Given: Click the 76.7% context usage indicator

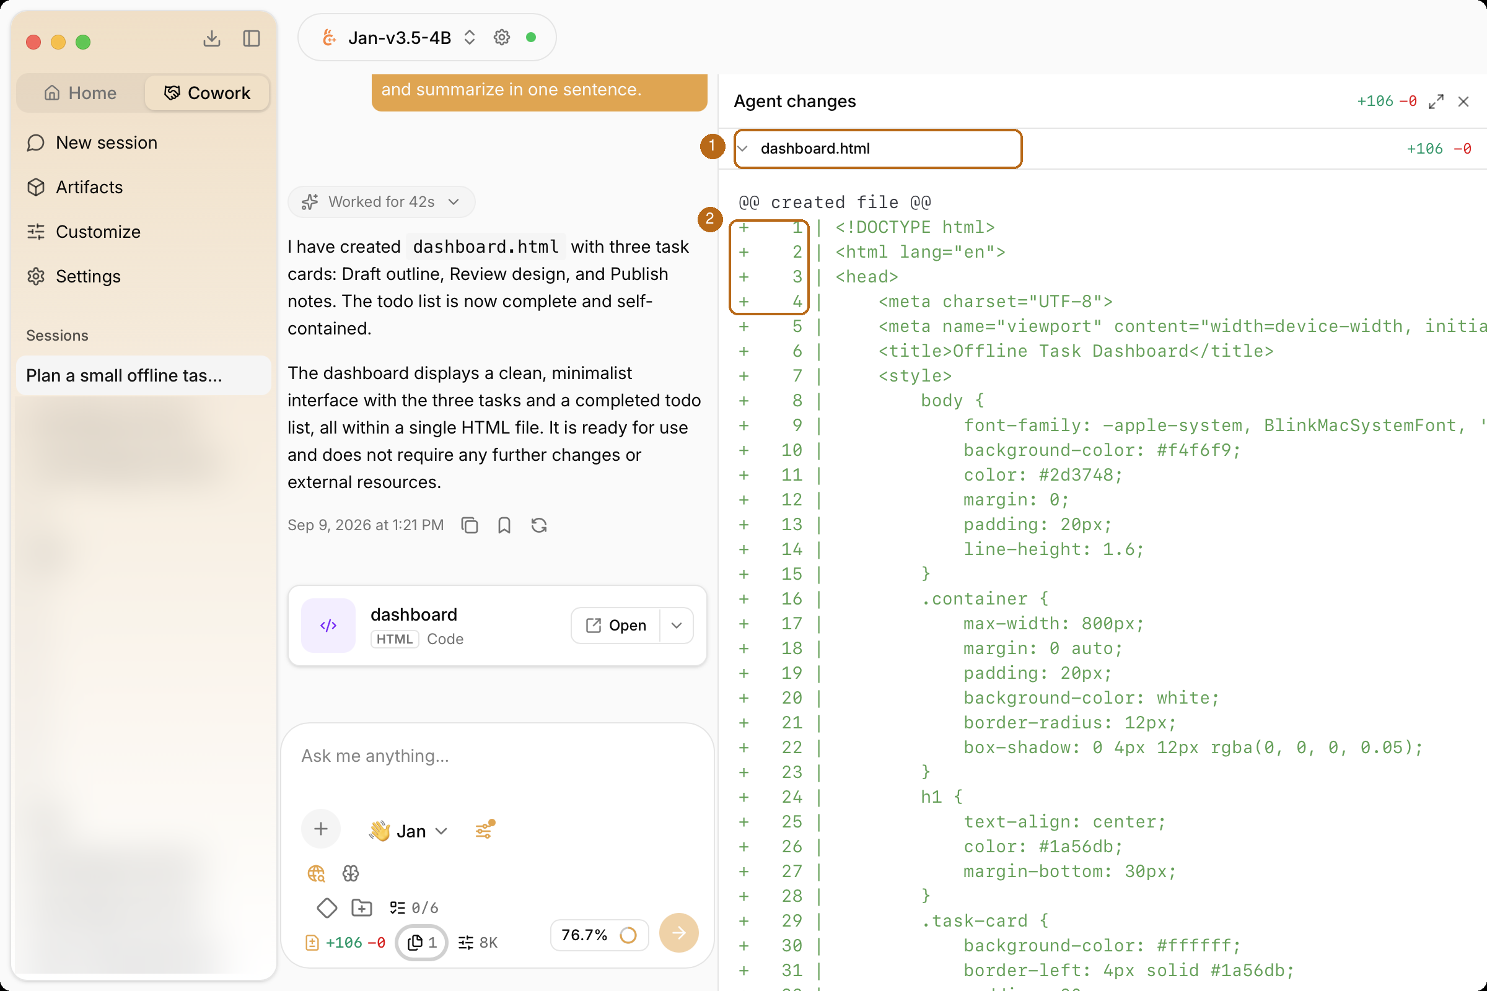Looking at the screenshot, I should coord(599,935).
